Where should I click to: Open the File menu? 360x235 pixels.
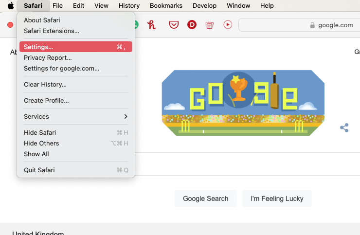coord(57,5)
